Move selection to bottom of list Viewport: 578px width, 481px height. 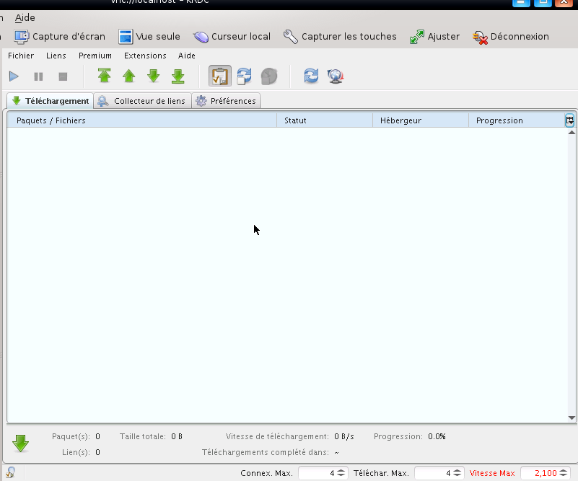pyautogui.click(x=178, y=76)
